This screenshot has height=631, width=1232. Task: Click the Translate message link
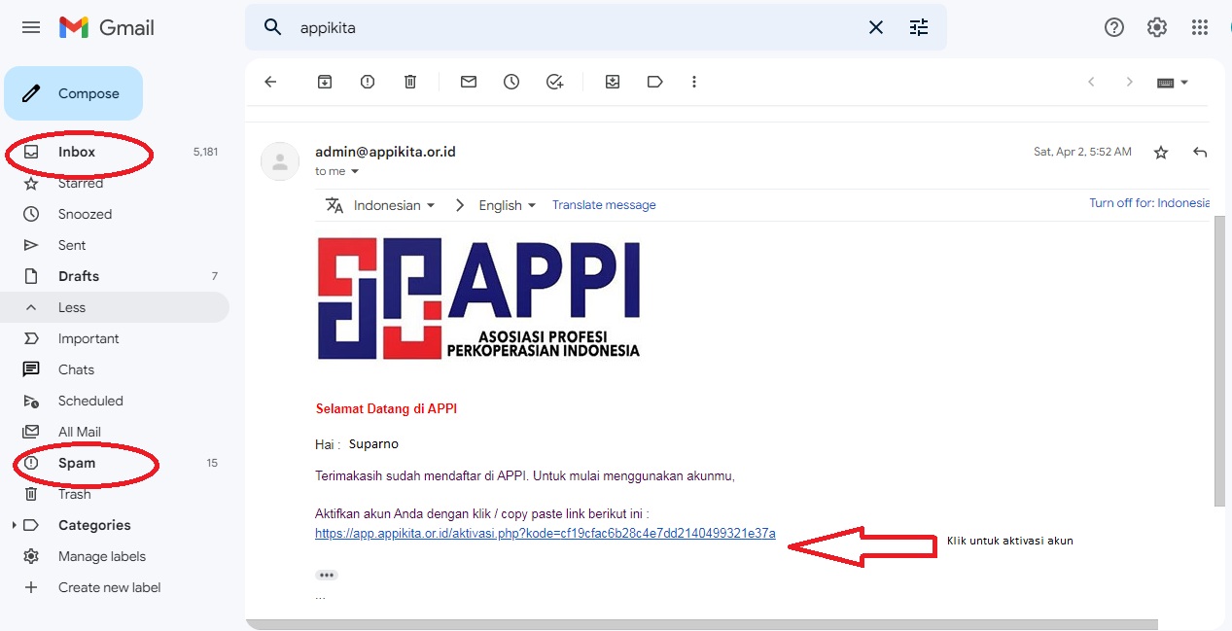point(604,205)
